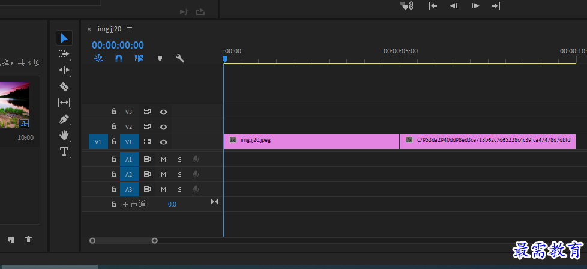Viewport: 587px width, 269px height.
Task: Hide track V3 output eye
Action: (164, 112)
